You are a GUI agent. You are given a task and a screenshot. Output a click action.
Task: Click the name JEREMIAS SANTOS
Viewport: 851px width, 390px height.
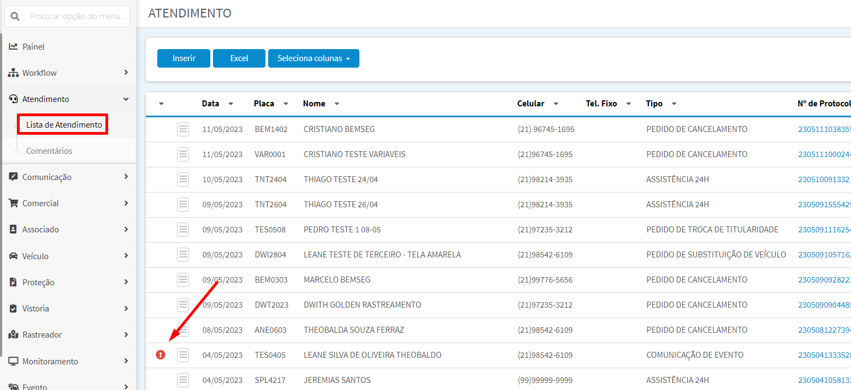coord(337,380)
